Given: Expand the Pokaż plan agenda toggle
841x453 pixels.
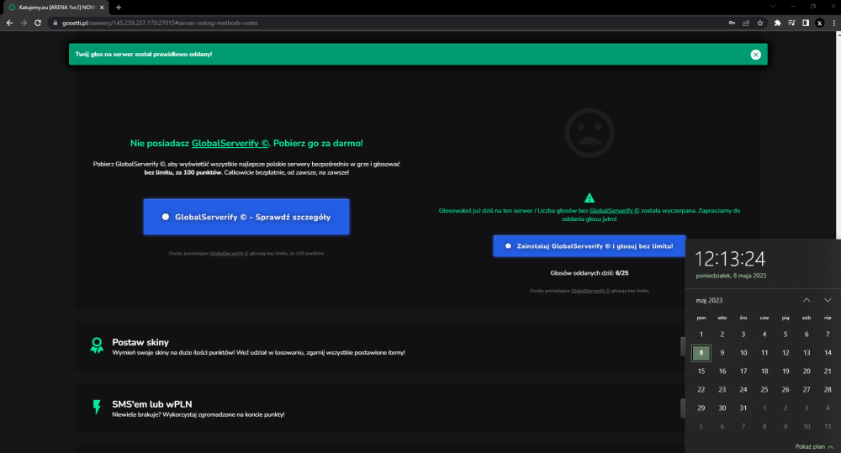Looking at the screenshot, I should click(813, 446).
